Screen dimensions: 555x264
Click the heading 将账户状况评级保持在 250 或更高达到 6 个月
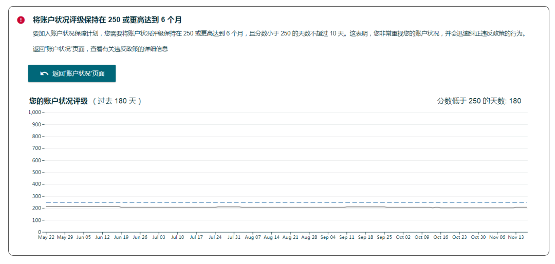pyautogui.click(x=107, y=20)
